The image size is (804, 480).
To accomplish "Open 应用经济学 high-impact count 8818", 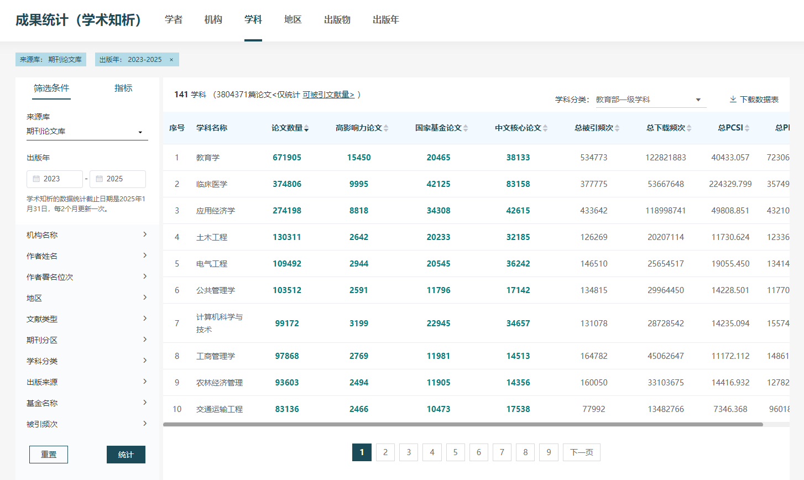I will click(x=359, y=211).
